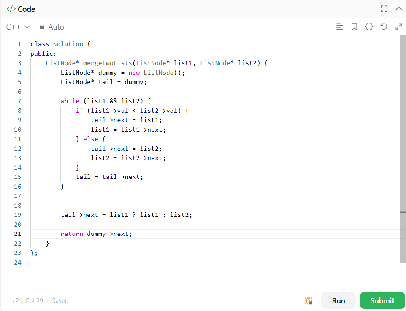
Task: Click the curly braces icon
Action: click(x=369, y=27)
